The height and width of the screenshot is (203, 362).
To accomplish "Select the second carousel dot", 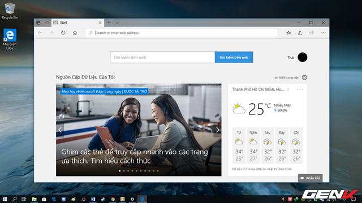I will (124, 171).
